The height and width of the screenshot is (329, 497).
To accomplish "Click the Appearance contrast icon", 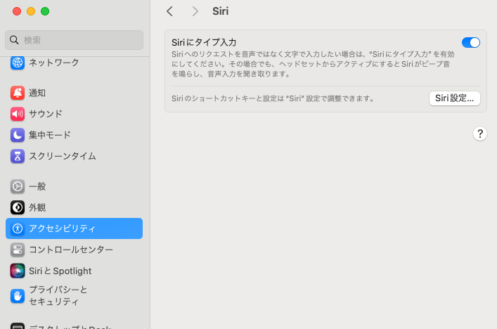I will coord(18,207).
